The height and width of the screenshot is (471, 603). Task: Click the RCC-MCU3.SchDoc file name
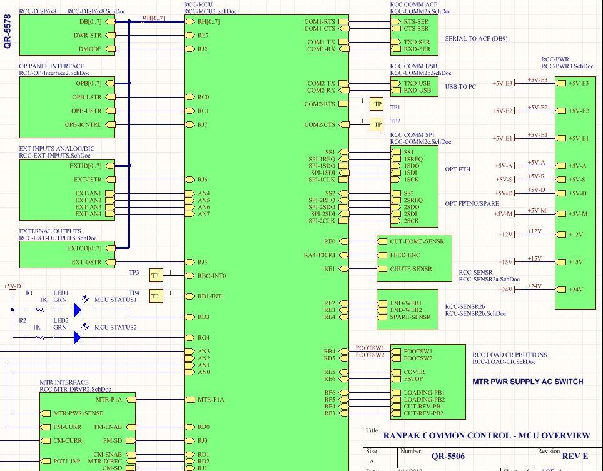point(210,11)
